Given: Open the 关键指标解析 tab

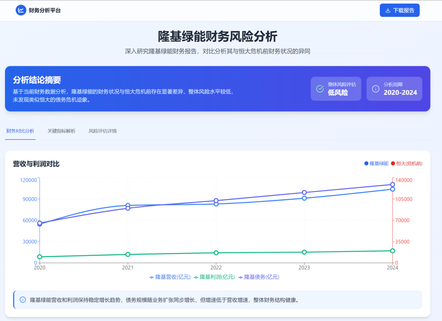Looking at the screenshot, I should [x=61, y=131].
